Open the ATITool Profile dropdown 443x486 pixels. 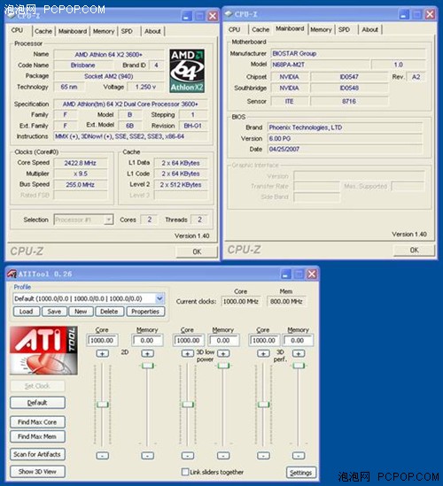tap(159, 298)
